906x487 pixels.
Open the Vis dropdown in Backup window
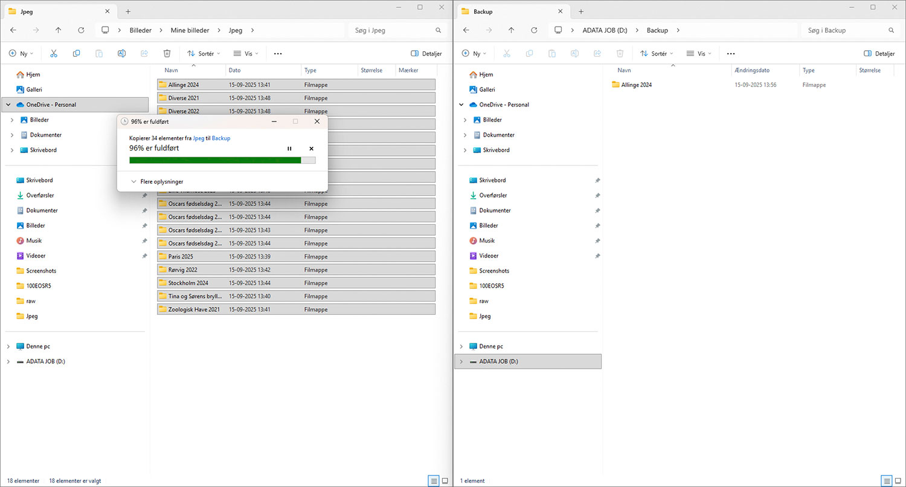(699, 54)
